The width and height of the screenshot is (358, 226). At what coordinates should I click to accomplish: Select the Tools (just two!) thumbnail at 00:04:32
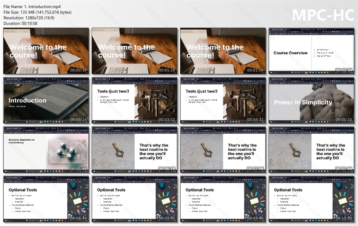tap(223, 100)
